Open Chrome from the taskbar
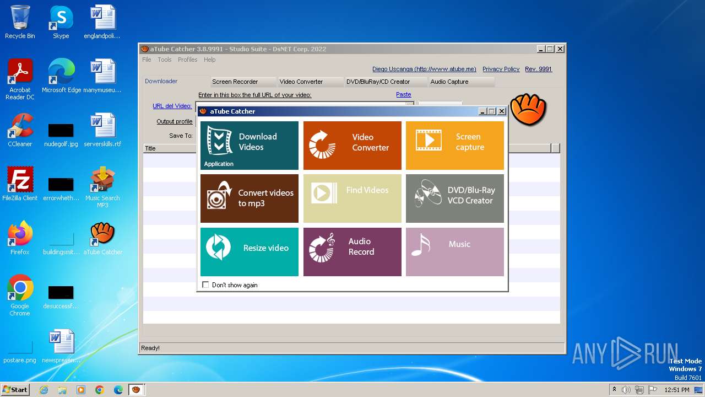Image resolution: width=705 pixels, height=397 pixels. 99,390
